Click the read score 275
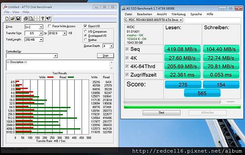This screenshot has height=155, width=245. [183, 84]
